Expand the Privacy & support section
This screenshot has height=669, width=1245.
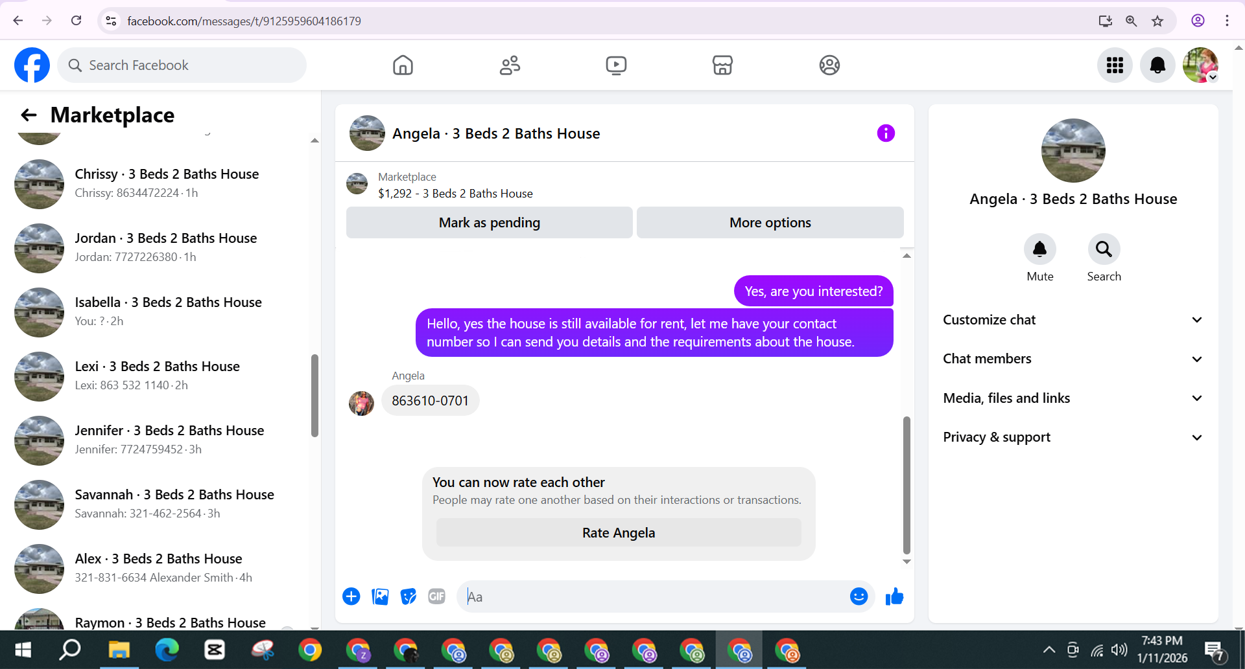1073,437
